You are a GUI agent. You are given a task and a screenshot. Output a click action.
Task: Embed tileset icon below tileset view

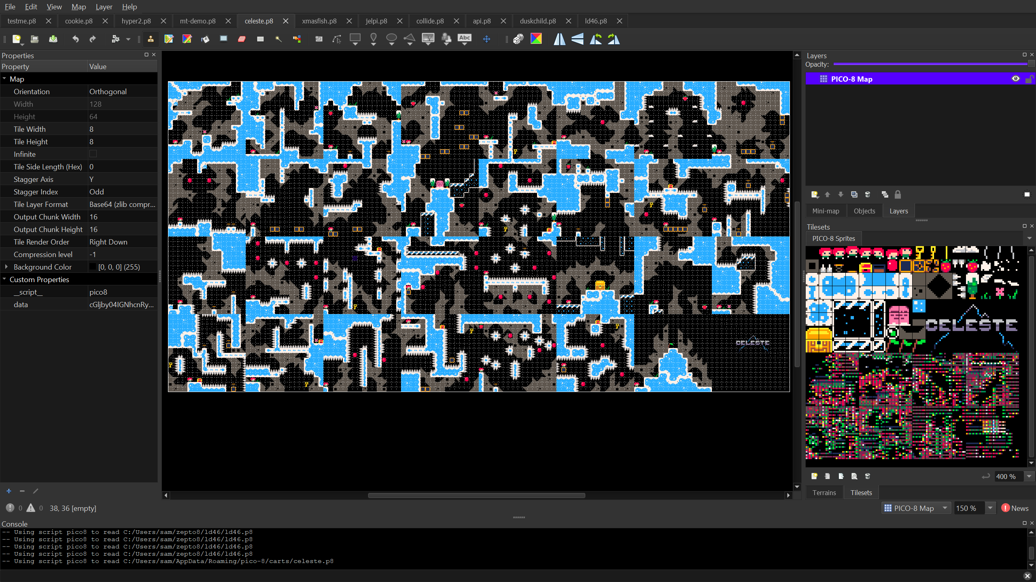(x=828, y=476)
